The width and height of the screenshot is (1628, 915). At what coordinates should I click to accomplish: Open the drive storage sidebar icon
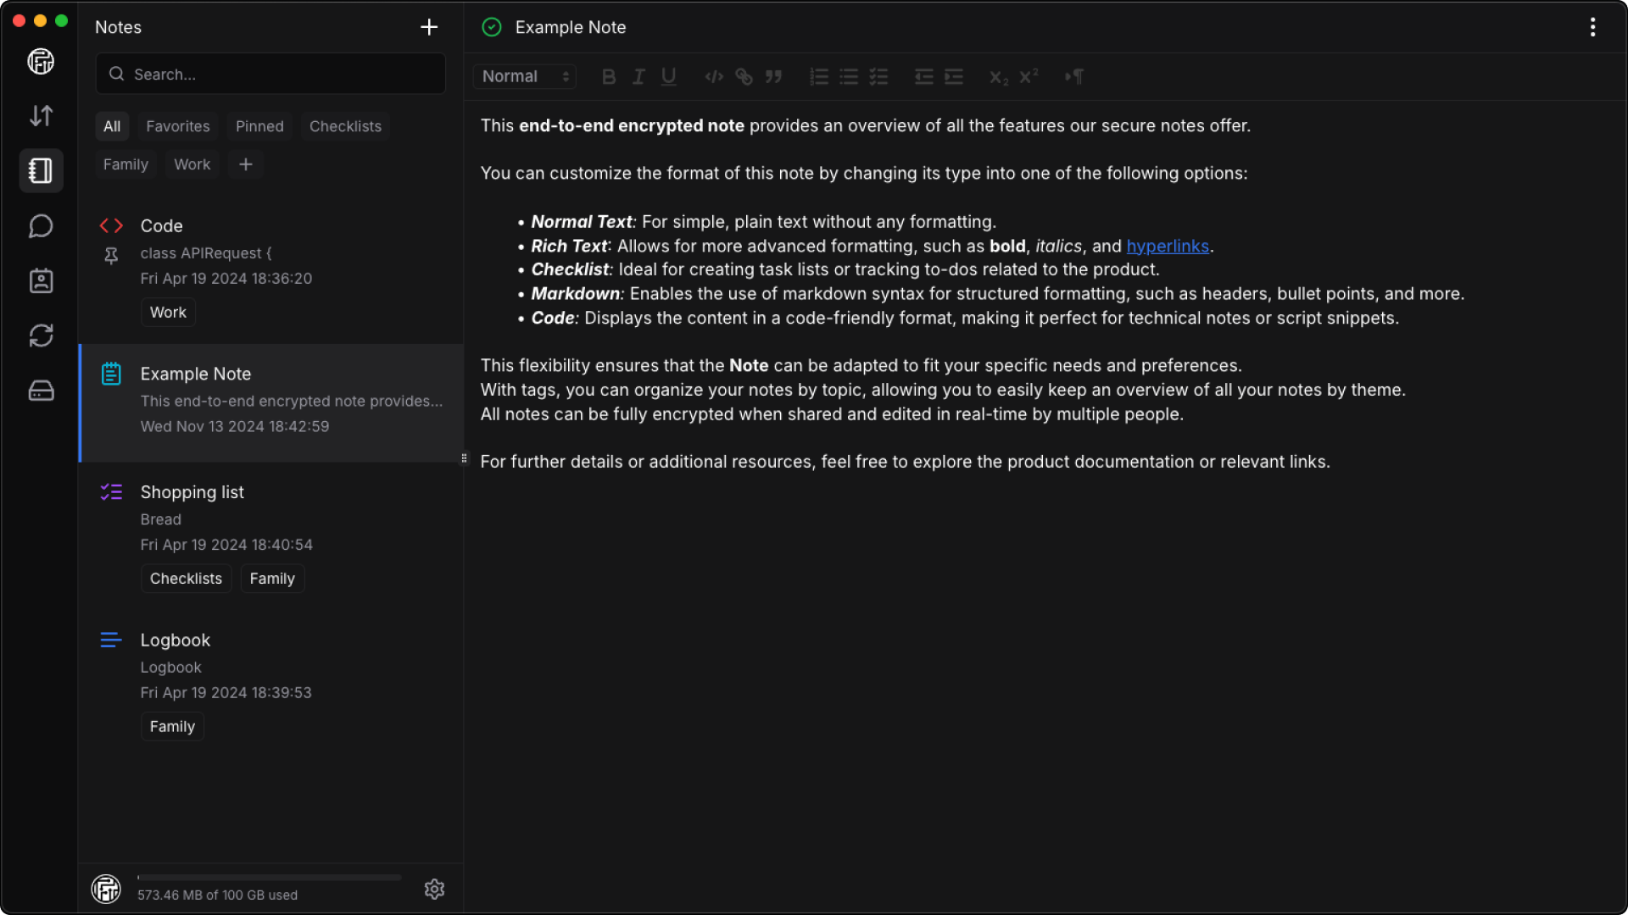[41, 391]
